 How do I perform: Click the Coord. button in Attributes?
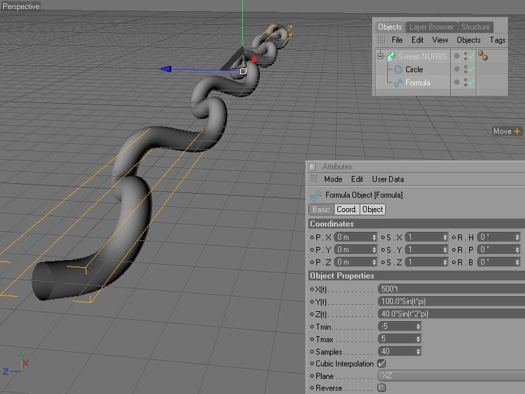pos(346,209)
